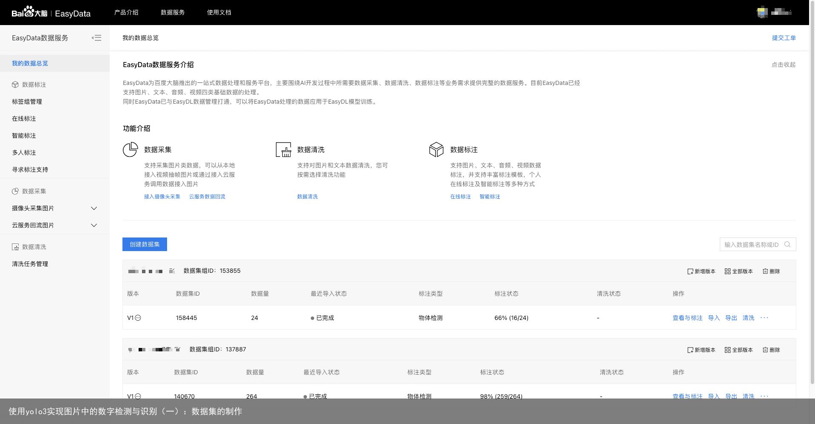Open 使用文档 in the top navigation
The width and height of the screenshot is (815, 424).
pos(219,12)
